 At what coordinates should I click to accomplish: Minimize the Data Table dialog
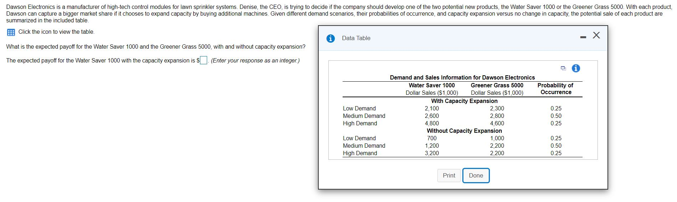(x=583, y=37)
